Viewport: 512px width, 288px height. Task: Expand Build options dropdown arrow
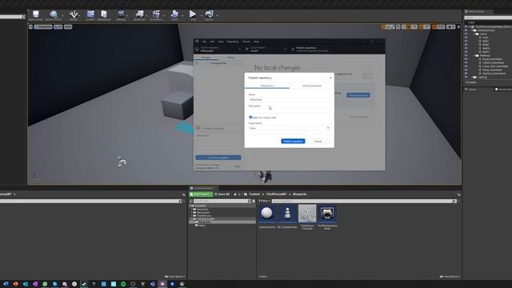(x=182, y=15)
